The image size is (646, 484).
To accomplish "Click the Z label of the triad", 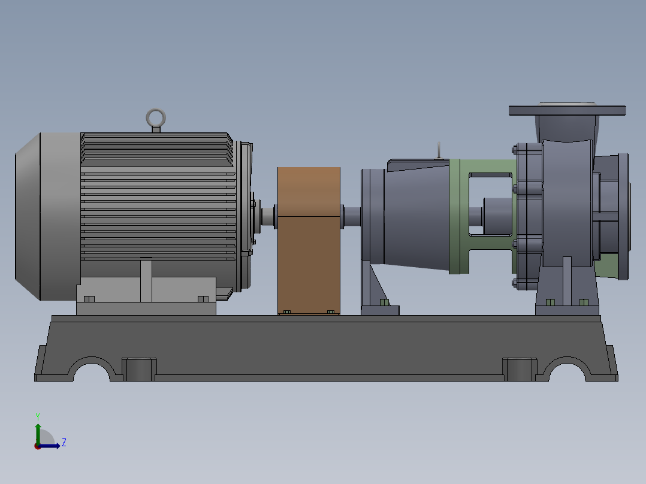I will point(64,443).
